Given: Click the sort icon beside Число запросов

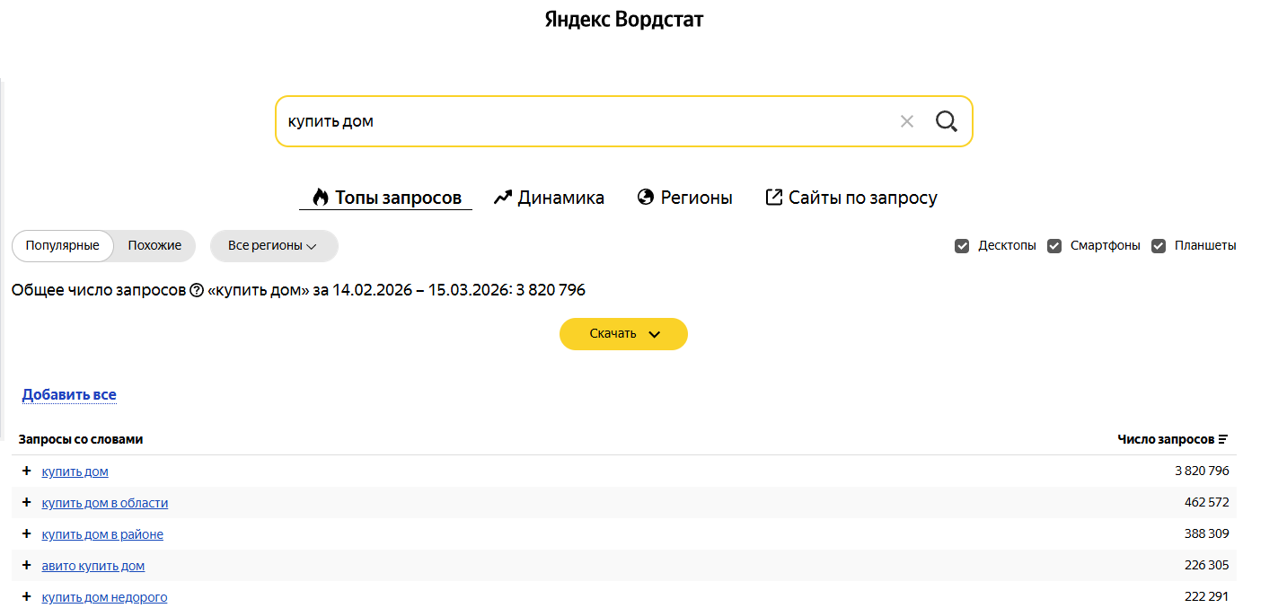Looking at the screenshot, I should point(1223,439).
